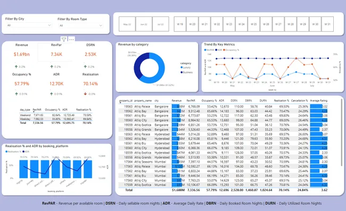346x211 pixels.
Task: Click the up arrow under Occupancy % 57.79%
Action: pyautogui.click(x=17, y=94)
